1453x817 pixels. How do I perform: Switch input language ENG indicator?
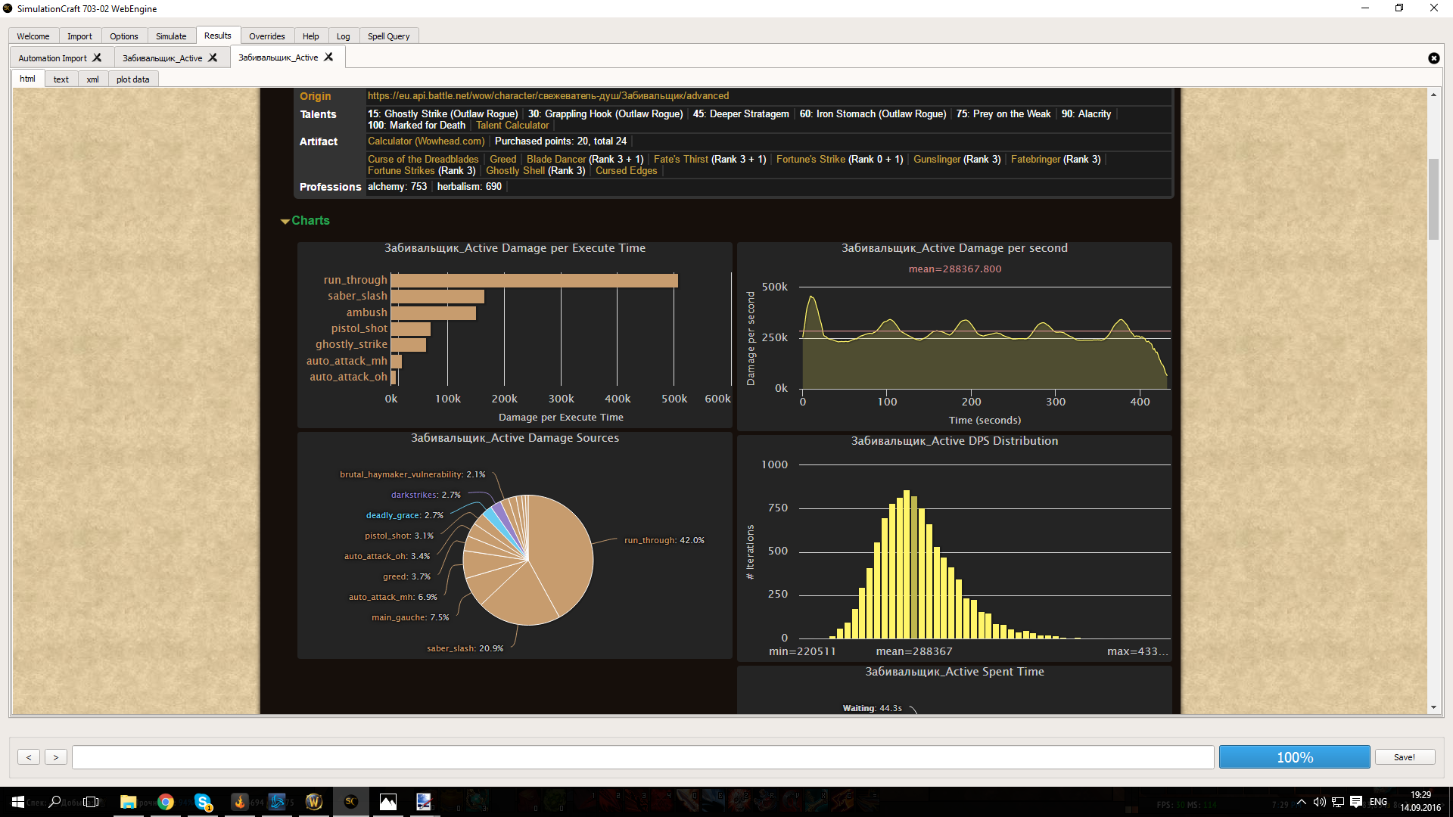tap(1378, 802)
